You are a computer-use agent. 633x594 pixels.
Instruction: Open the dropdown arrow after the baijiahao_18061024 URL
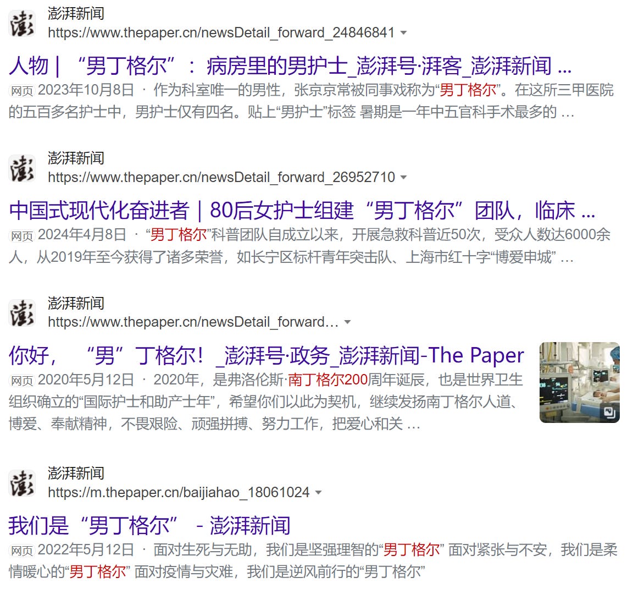pyautogui.click(x=318, y=493)
